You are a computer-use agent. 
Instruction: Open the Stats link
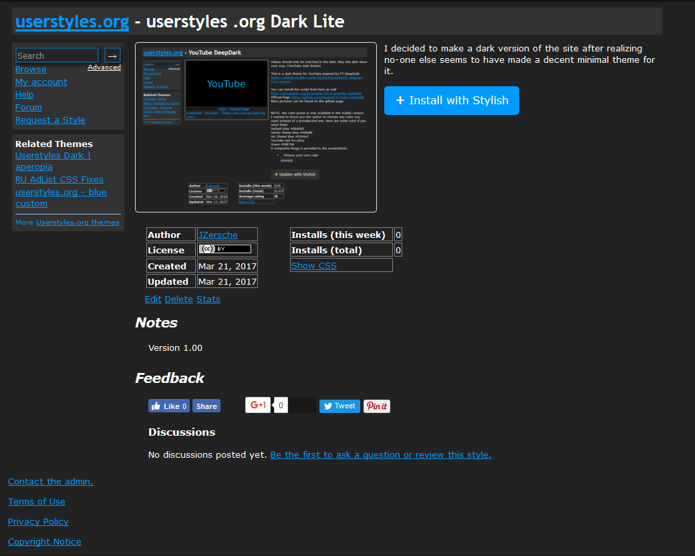(x=208, y=299)
